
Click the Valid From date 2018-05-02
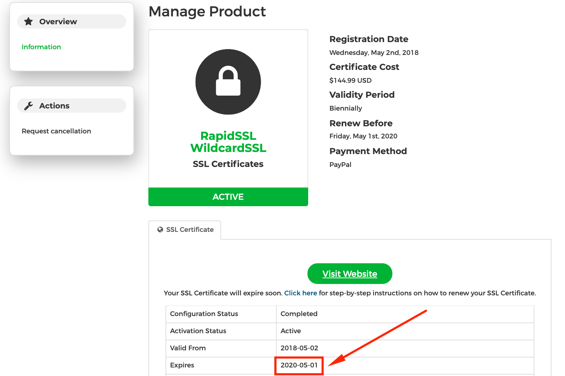click(x=299, y=348)
